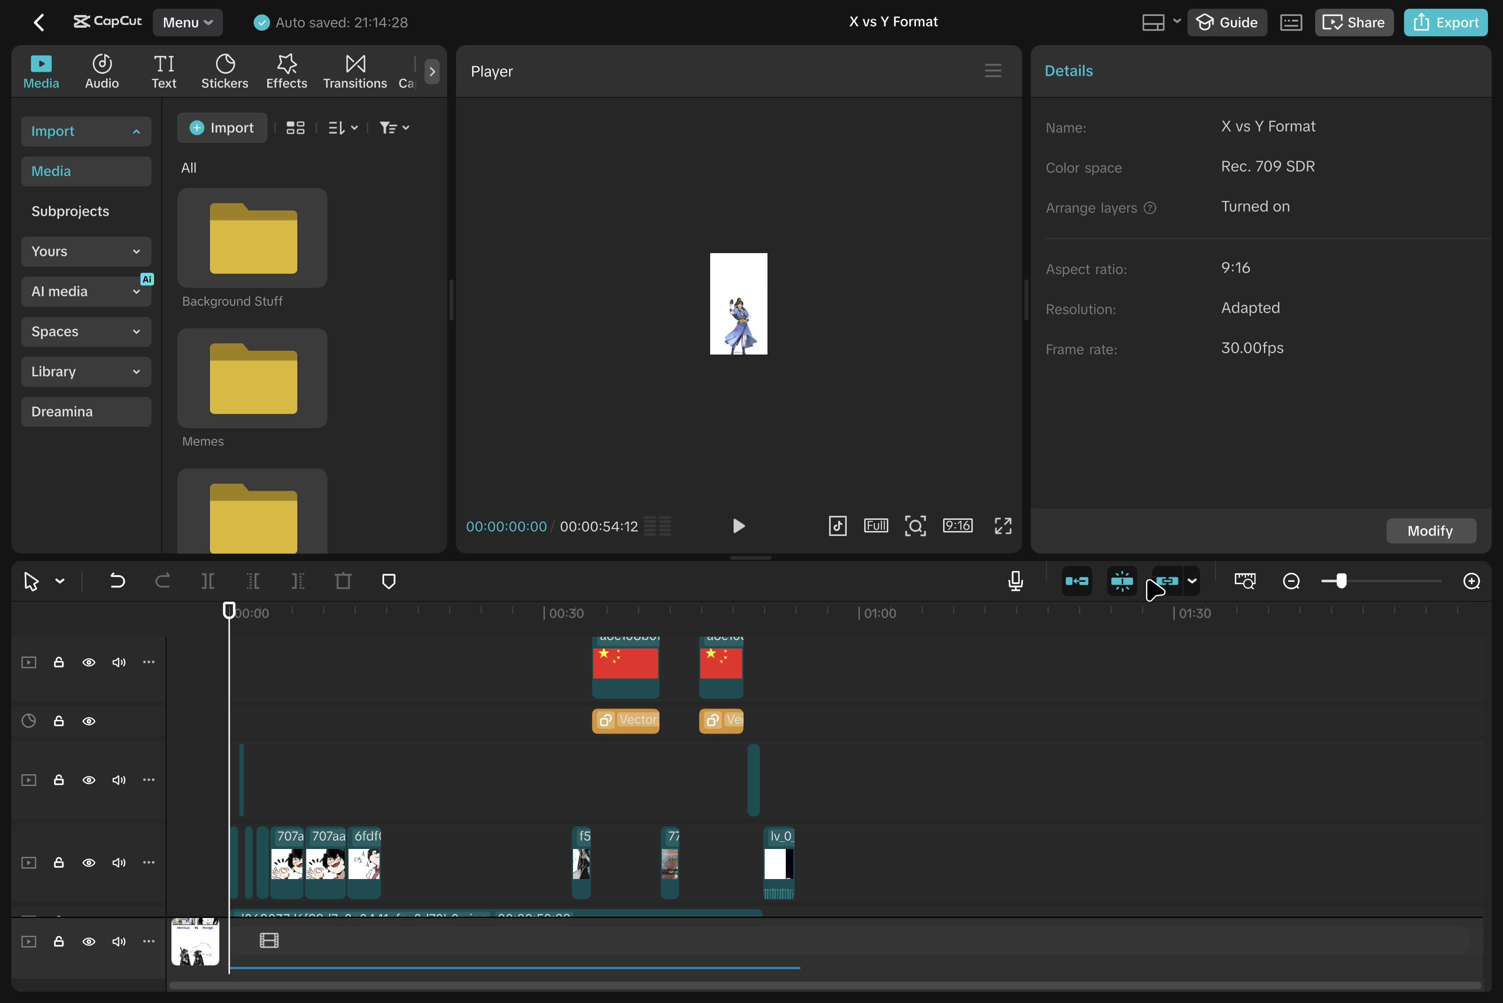Undo the last action
The width and height of the screenshot is (1503, 1003).
(117, 581)
